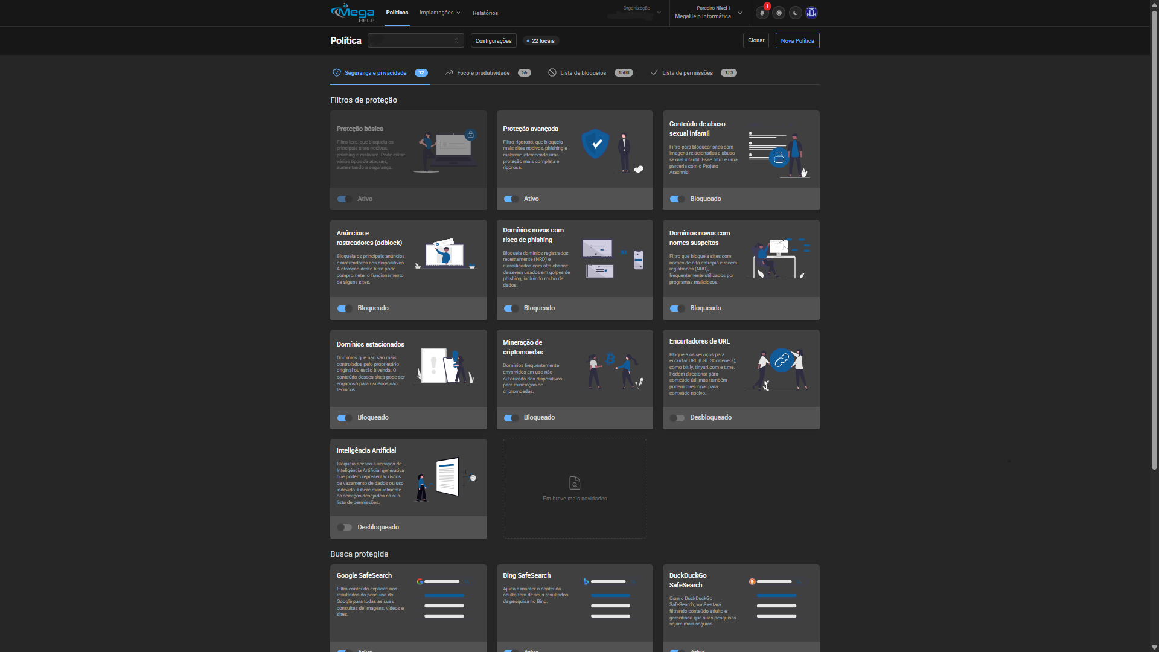Image resolution: width=1159 pixels, height=652 pixels.
Task: Click the lock icon in Proteção básica illustration
Action: (x=471, y=135)
